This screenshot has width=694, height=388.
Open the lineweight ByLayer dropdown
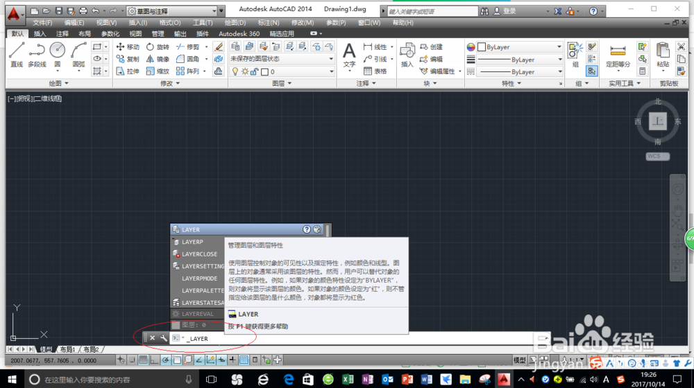coord(520,59)
